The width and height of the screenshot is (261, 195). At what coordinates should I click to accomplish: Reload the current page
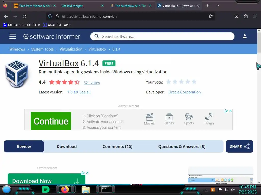pyautogui.click(x=24, y=17)
